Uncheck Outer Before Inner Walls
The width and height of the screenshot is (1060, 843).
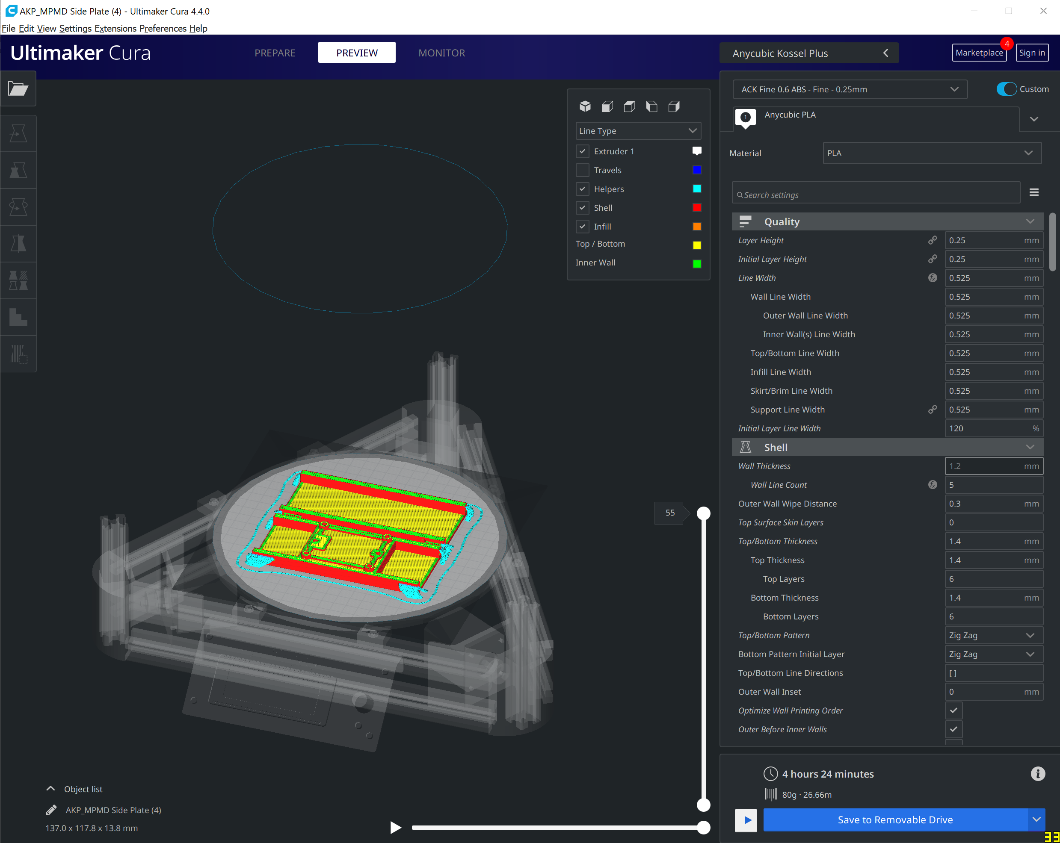coord(953,730)
